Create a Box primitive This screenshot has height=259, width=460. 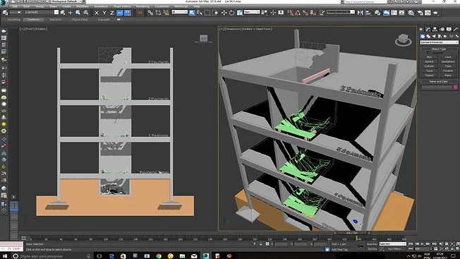pyautogui.click(x=429, y=57)
